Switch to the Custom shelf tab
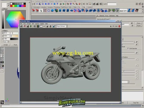The width and height of the screenshot is (144, 108). [x=90, y=7]
